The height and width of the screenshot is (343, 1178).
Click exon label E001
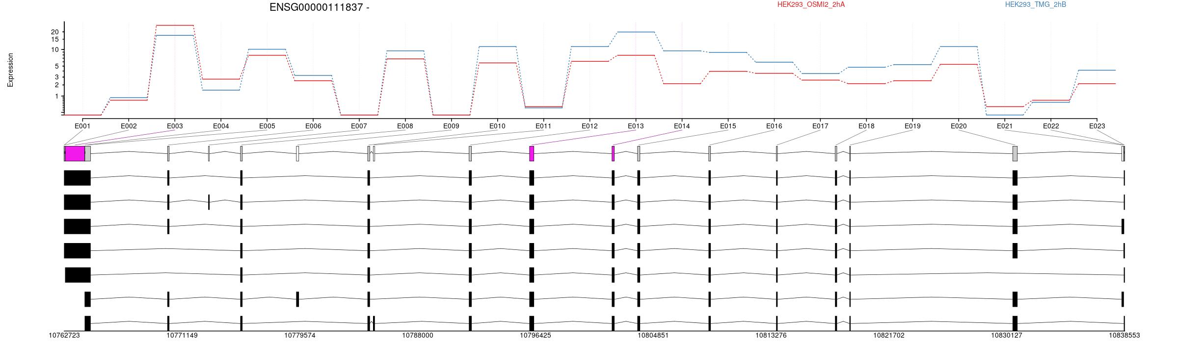pyautogui.click(x=82, y=126)
